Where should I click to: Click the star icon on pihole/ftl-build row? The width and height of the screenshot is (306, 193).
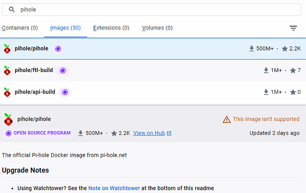click(x=293, y=70)
